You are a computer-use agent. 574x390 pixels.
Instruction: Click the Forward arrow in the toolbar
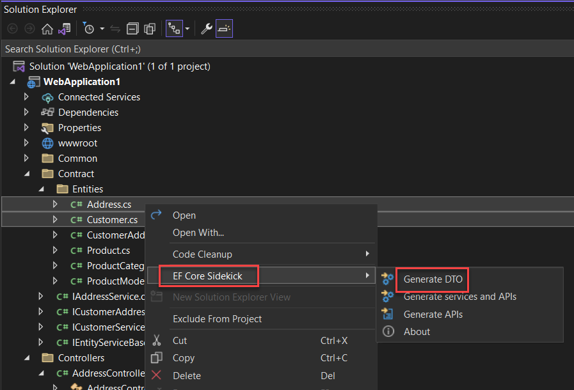pos(29,29)
